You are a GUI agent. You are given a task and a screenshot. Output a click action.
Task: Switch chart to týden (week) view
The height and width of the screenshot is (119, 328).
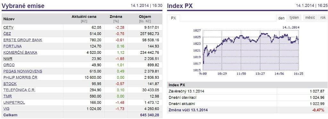(294, 18)
